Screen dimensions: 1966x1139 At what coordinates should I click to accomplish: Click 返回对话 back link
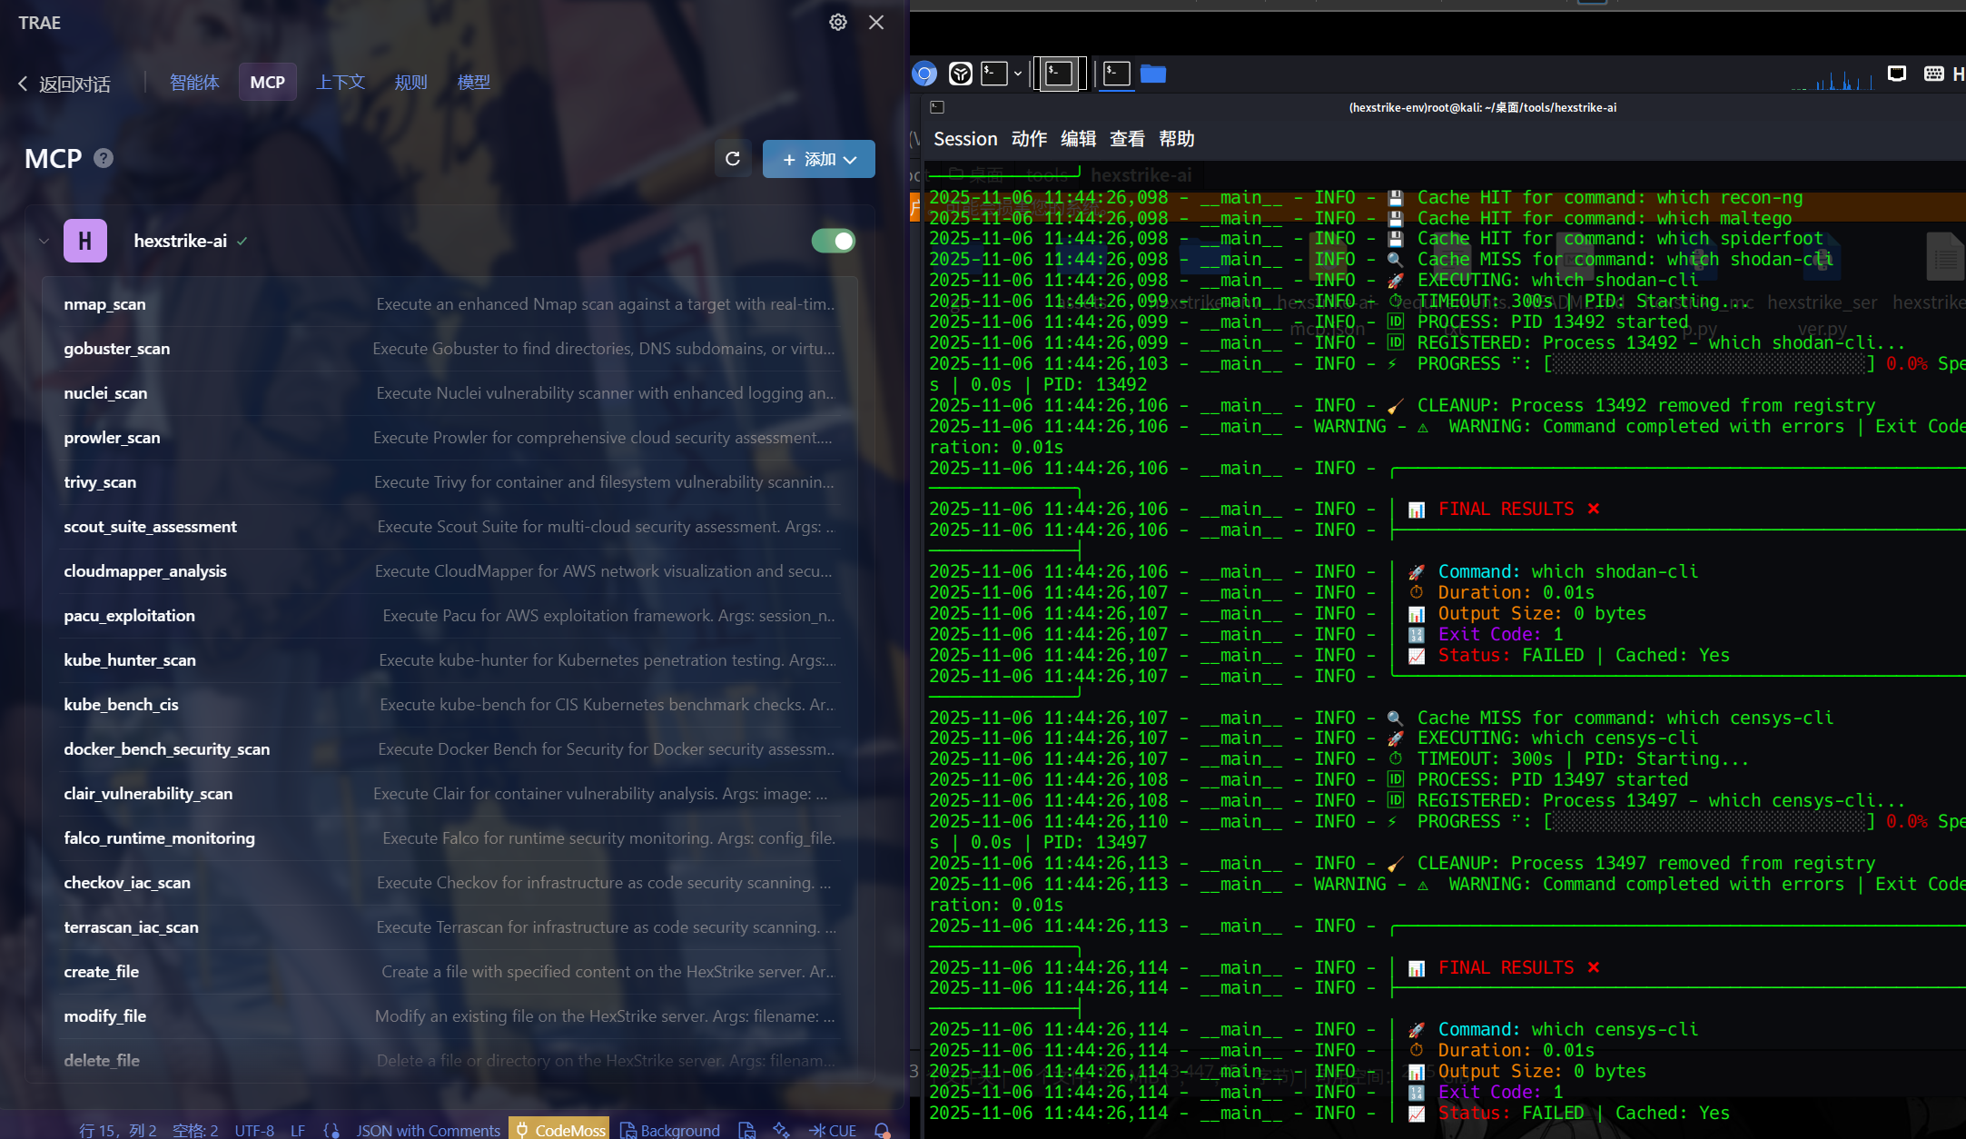coord(64,84)
